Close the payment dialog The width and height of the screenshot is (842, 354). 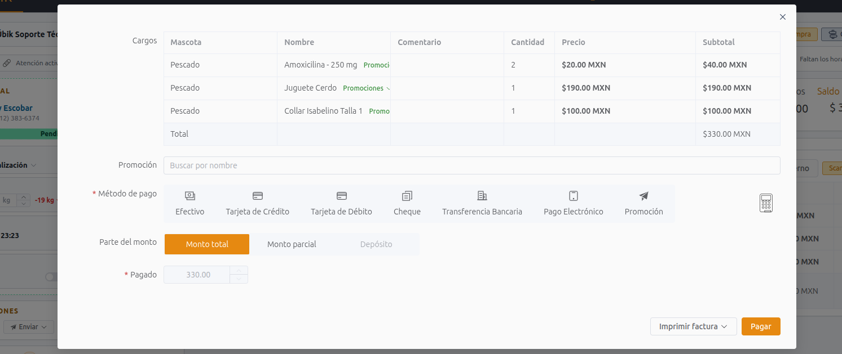[x=782, y=17]
